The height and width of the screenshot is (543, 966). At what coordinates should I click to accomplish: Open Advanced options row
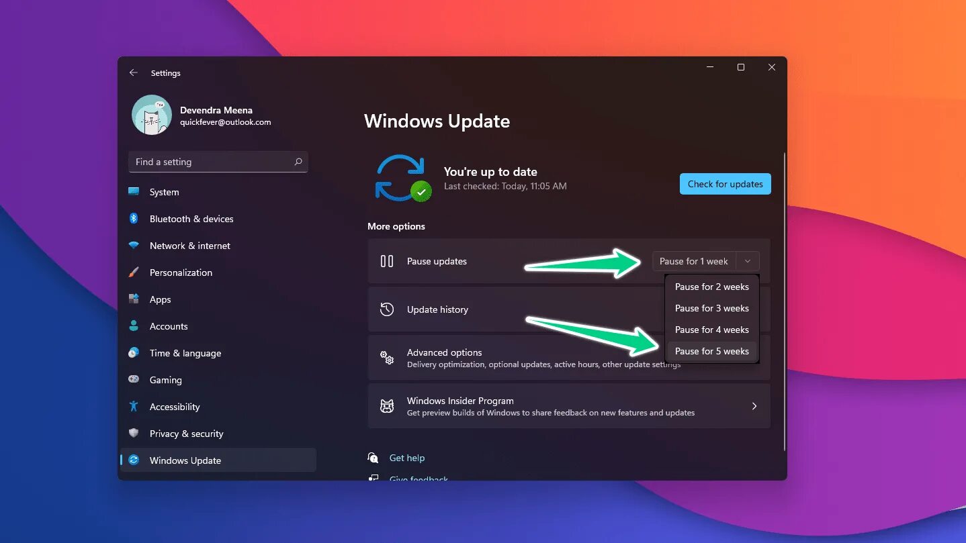pos(569,358)
